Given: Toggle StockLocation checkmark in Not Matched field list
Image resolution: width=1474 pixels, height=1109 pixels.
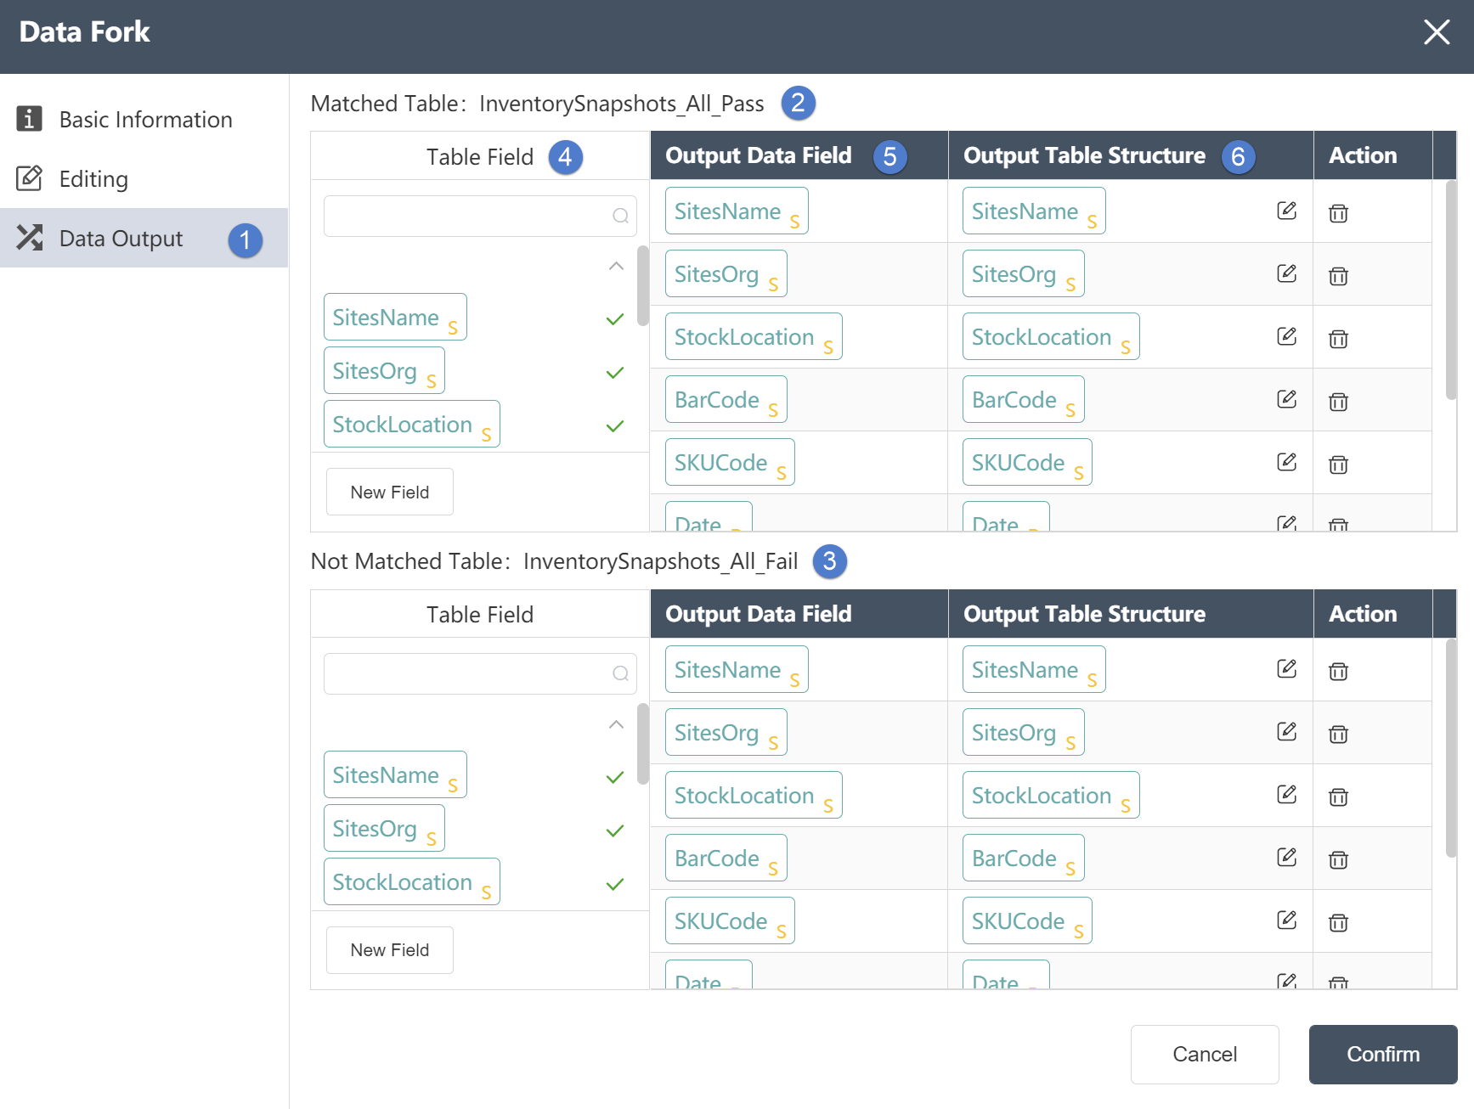Looking at the screenshot, I should coord(615,884).
